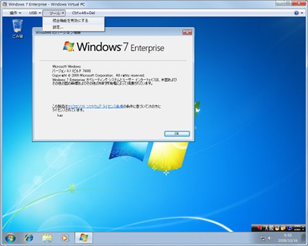Click the taskbar clock and date
The image size is (308, 246).
pyautogui.click(x=288, y=238)
